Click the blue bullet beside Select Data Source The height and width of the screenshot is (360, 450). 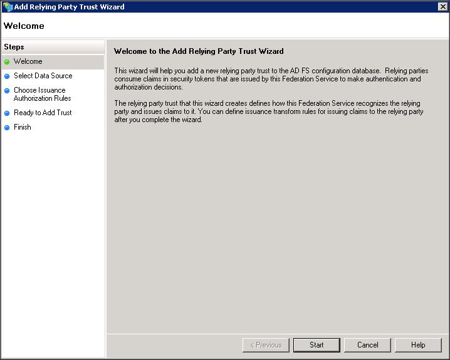(x=7, y=76)
